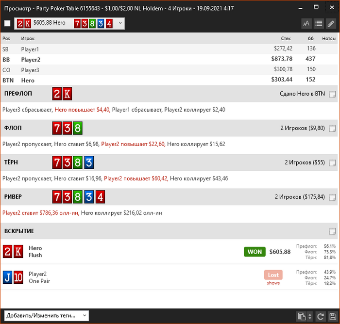Select the Player1 SB row

click(x=169, y=49)
